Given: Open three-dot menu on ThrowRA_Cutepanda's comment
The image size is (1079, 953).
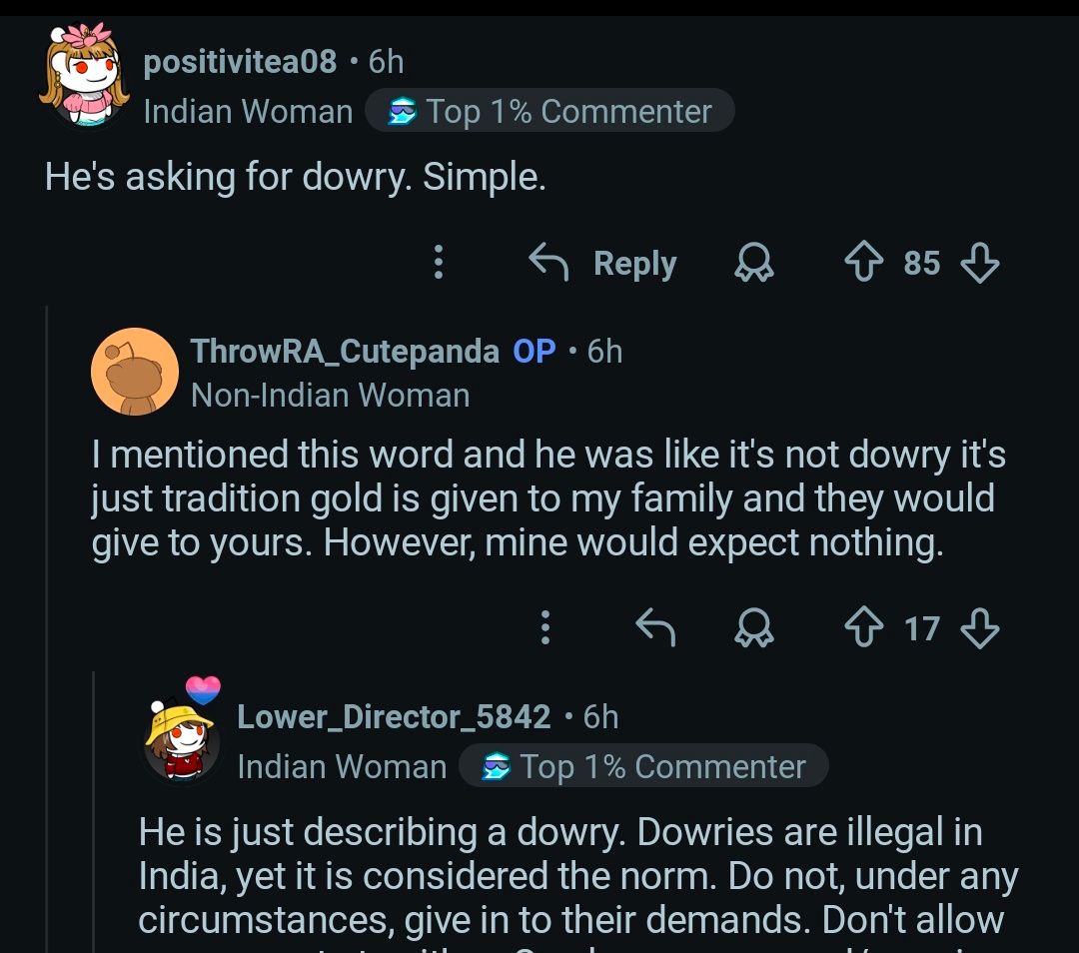Looking at the screenshot, I should click(x=545, y=628).
